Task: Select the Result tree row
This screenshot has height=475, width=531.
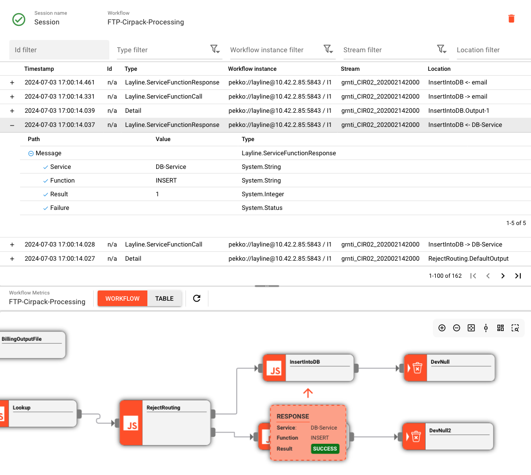Action: [275, 194]
